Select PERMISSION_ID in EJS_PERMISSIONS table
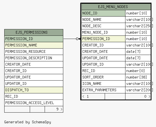This screenshot has height=127, width=156. 34,39
